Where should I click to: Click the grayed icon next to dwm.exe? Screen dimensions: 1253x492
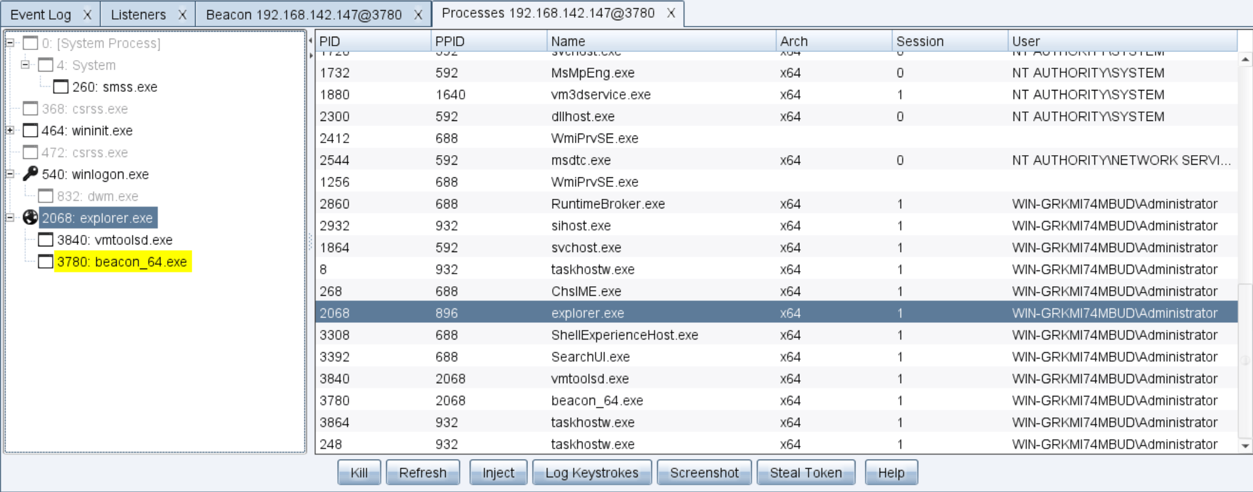[x=46, y=196]
